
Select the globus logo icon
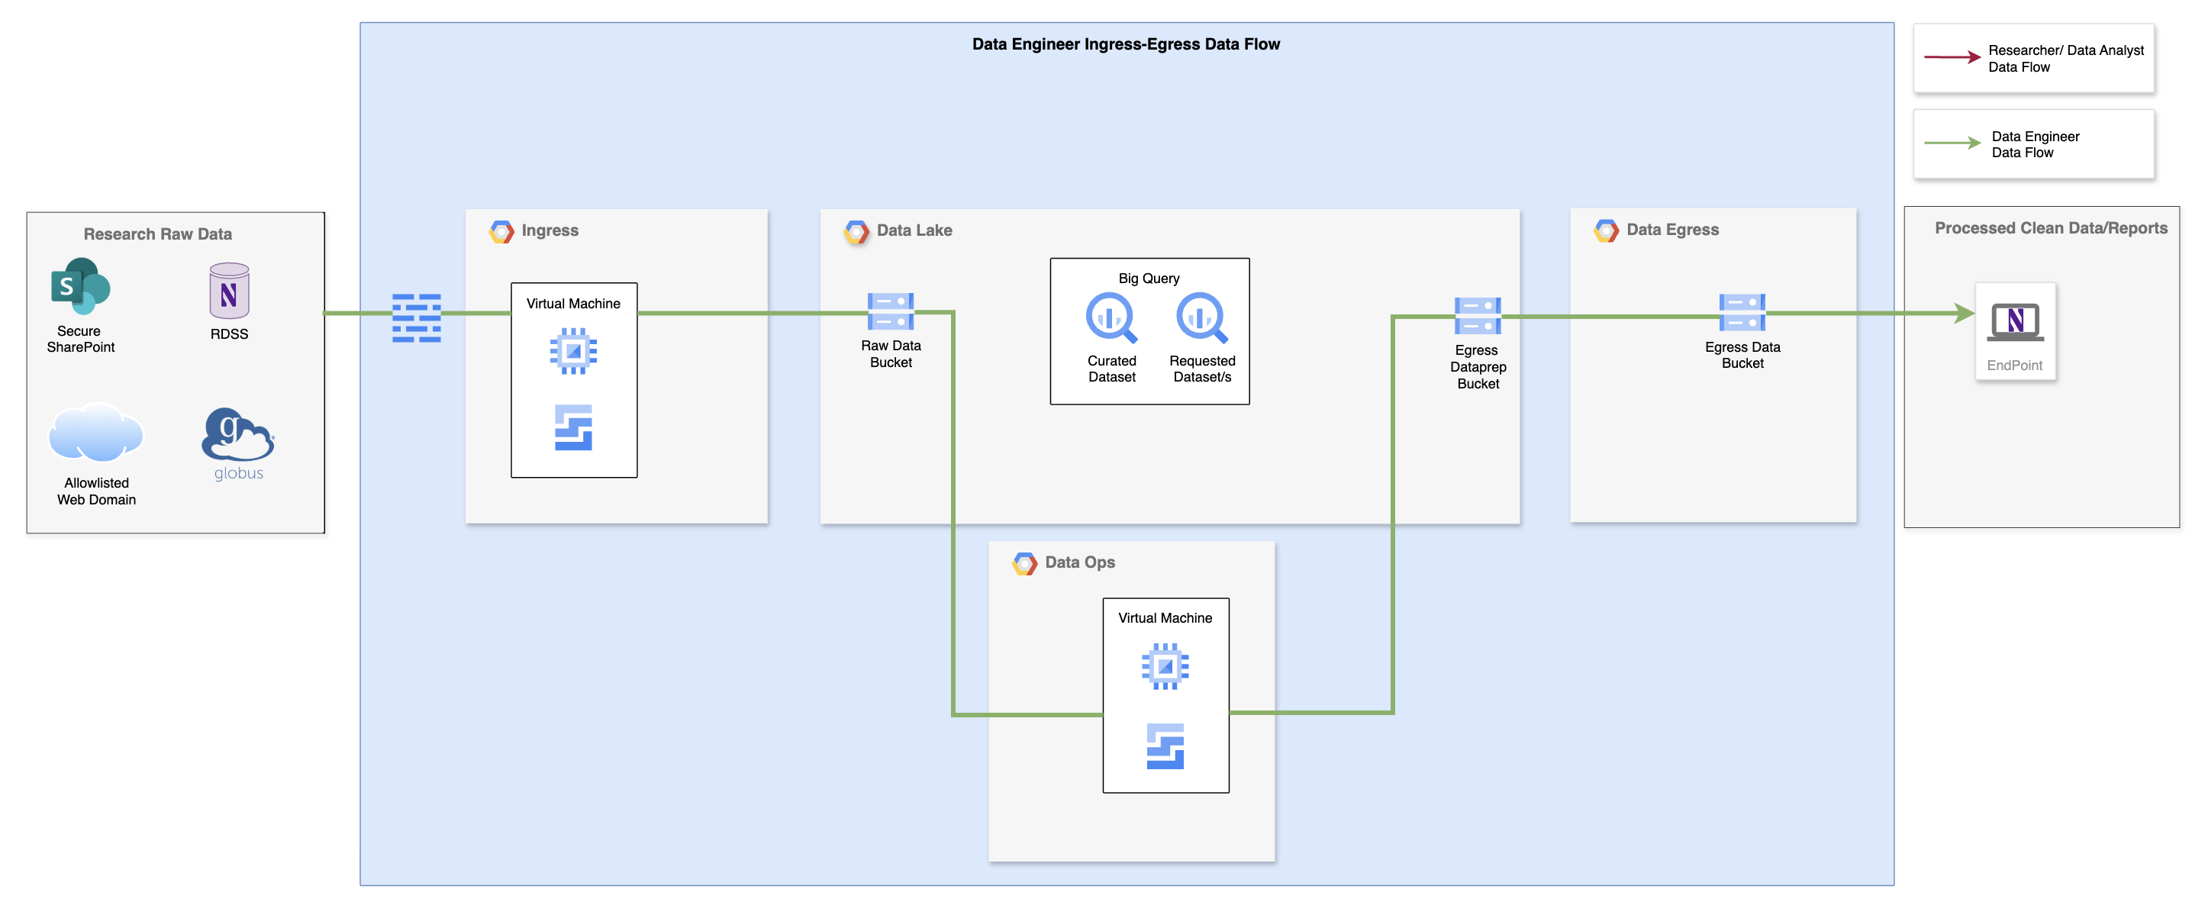click(237, 437)
